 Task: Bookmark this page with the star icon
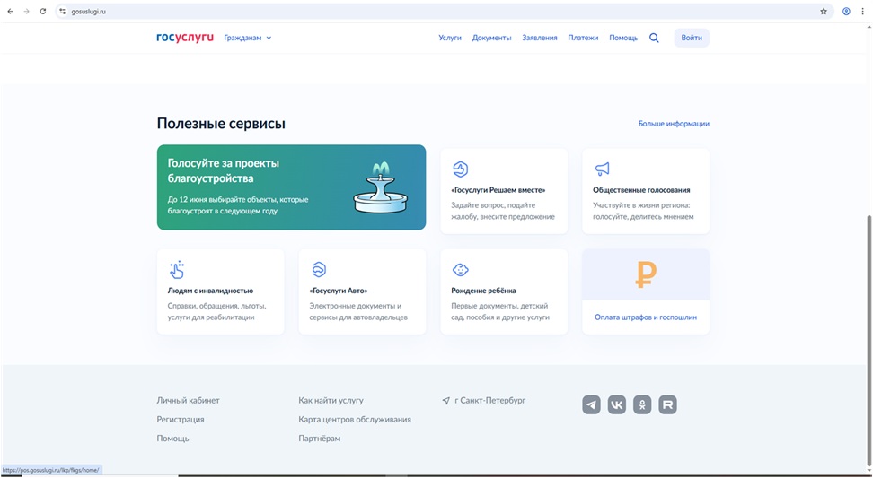(x=824, y=12)
